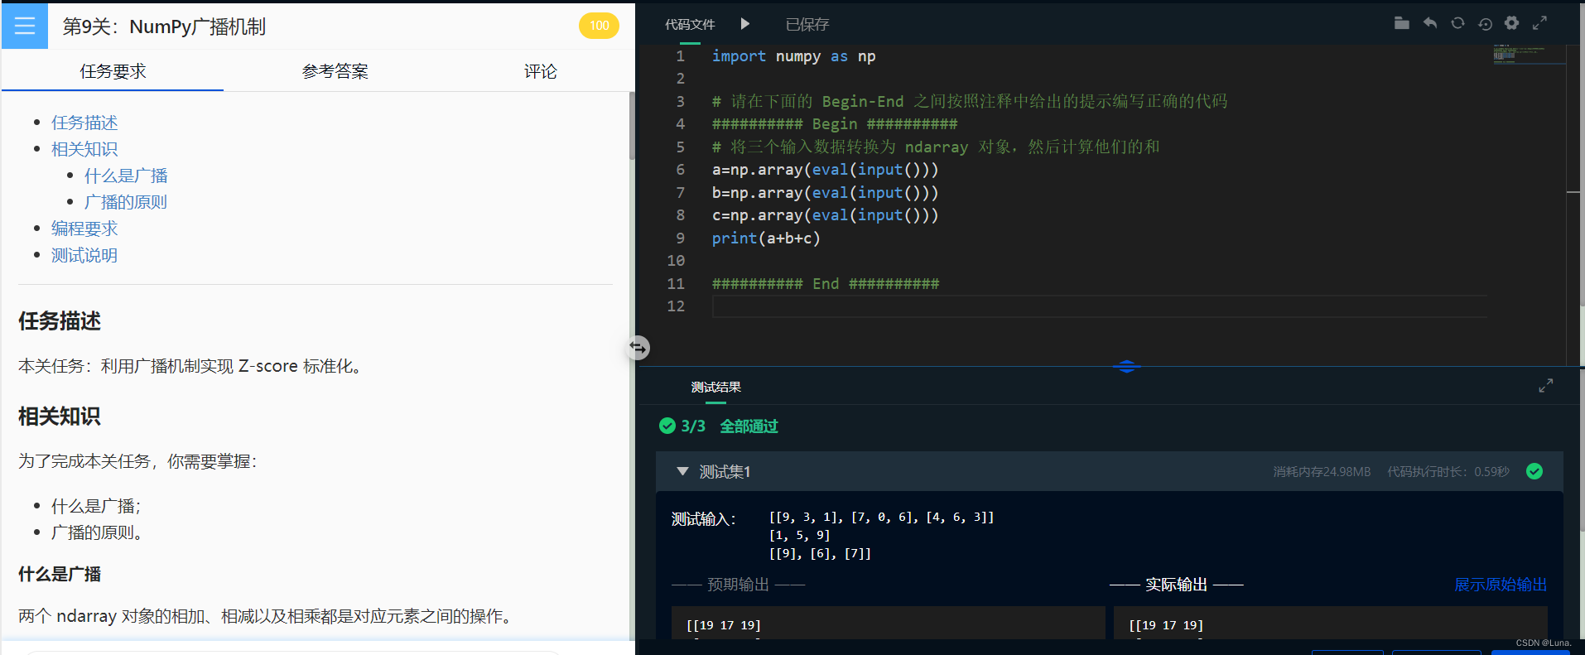Click the a=np.array(eval(input())) line

[826, 170]
